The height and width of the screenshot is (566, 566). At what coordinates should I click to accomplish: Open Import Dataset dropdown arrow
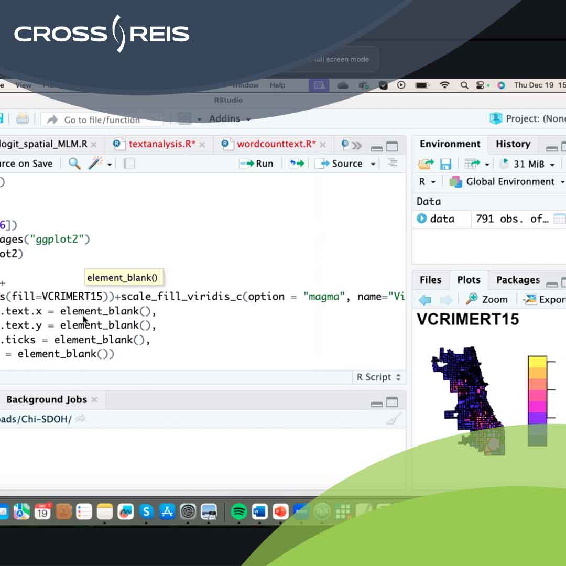(487, 164)
